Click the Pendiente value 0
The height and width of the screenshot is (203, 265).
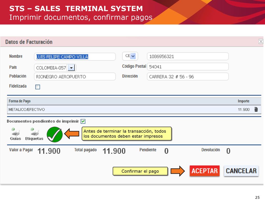click(x=166, y=151)
